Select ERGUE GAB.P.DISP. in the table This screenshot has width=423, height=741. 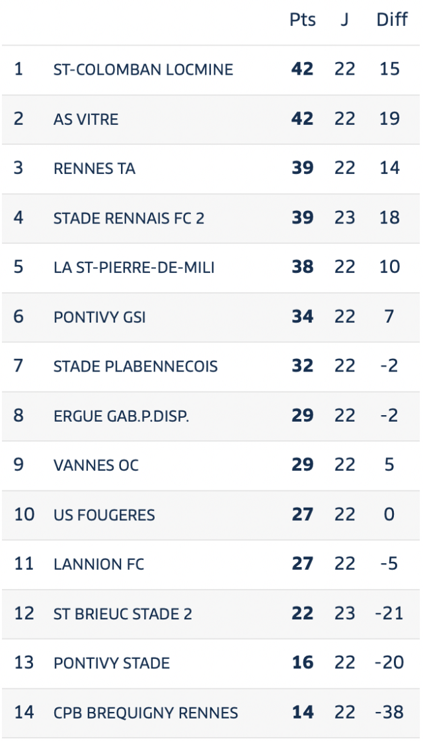(x=121, y=416)
